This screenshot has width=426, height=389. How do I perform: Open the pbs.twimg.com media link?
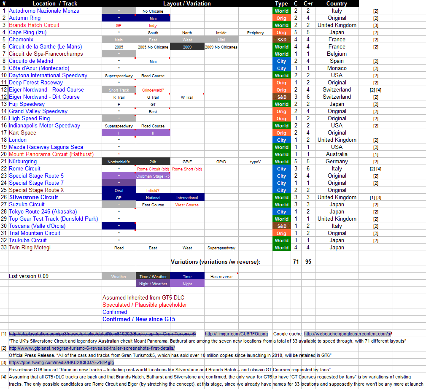(x=61, y=362)
